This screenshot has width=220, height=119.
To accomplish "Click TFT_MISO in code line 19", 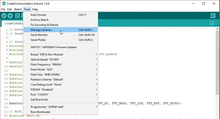I will click(x=170, y=103).
